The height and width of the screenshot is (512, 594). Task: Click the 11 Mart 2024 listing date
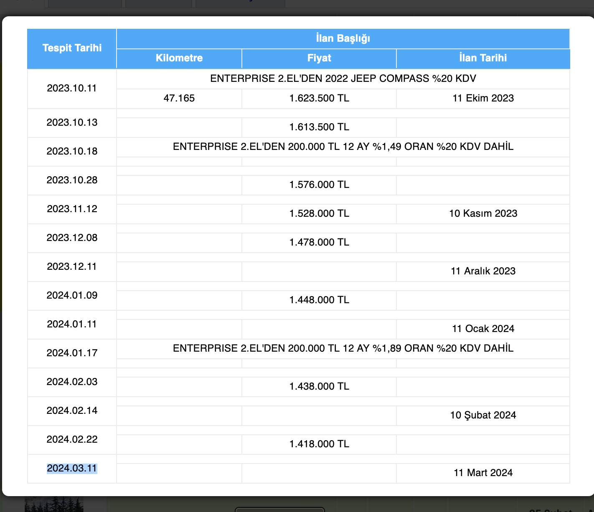tap(483, 473)
